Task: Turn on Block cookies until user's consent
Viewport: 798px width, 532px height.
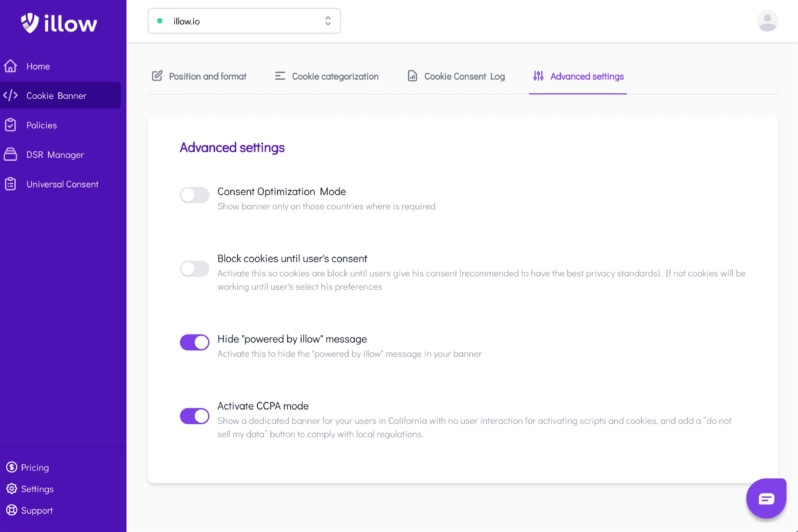Action: pyautogui.click(x=195, y=268)
